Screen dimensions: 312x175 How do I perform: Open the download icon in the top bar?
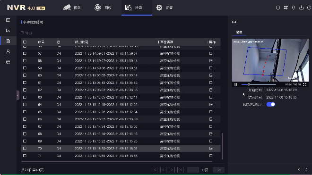302,8
